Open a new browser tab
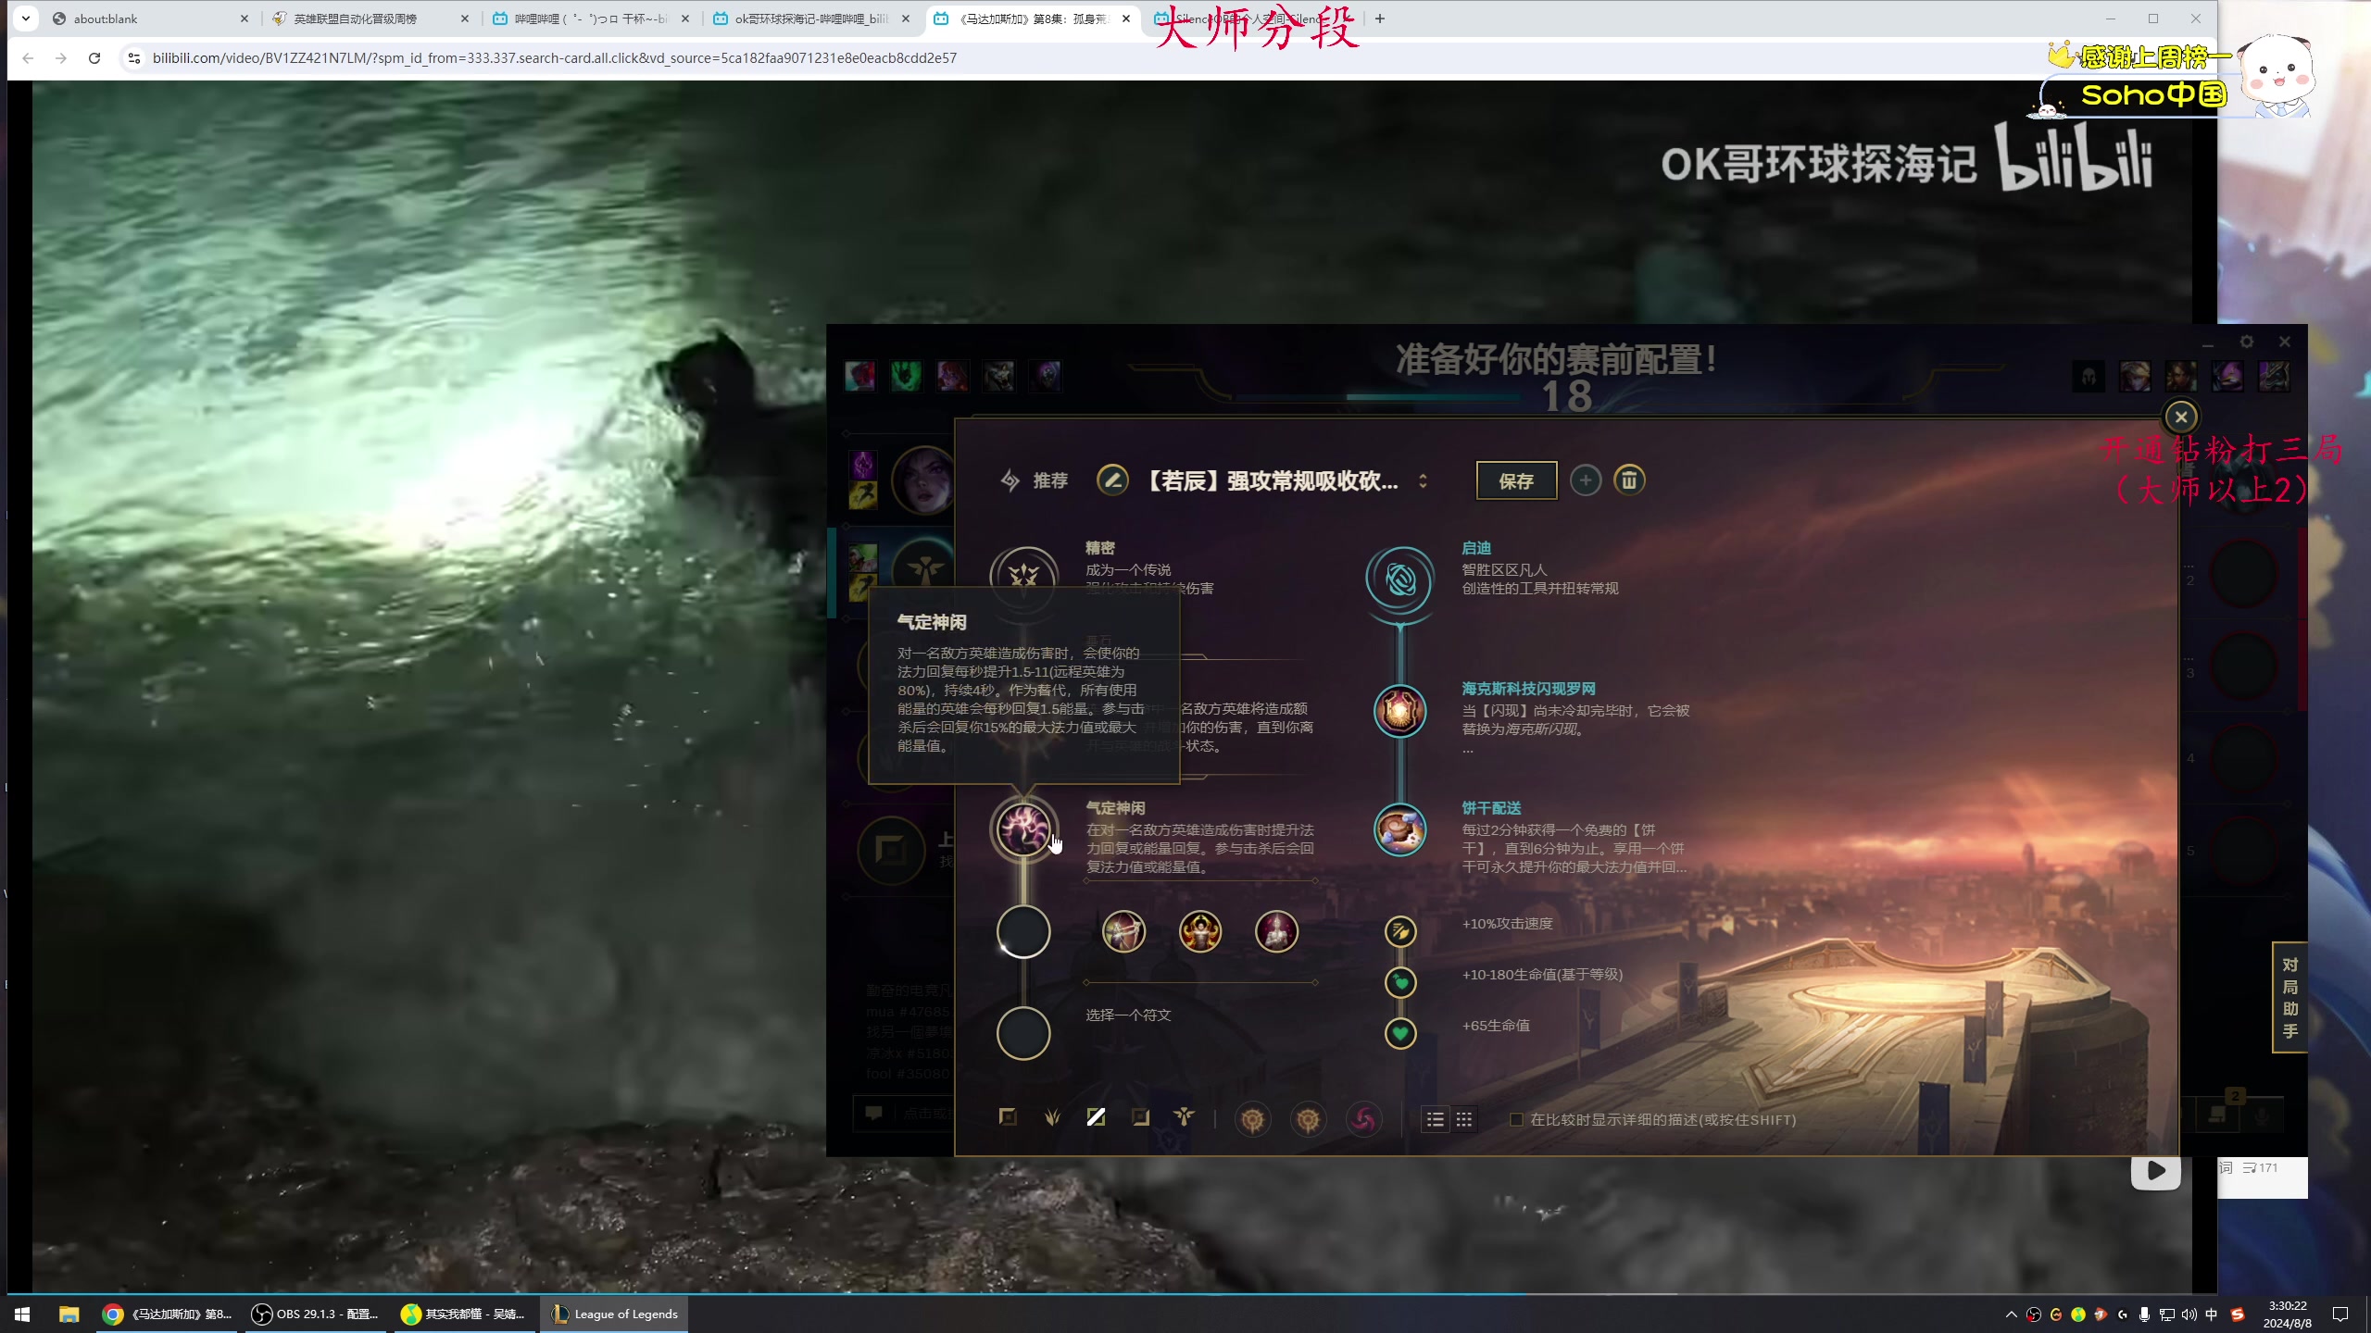Image resolution: width=2371 pixels, height=1333 pixels. coord(1380,19)
